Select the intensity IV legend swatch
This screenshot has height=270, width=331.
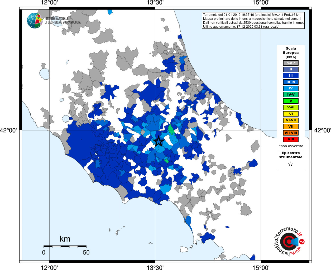(291, 88)
